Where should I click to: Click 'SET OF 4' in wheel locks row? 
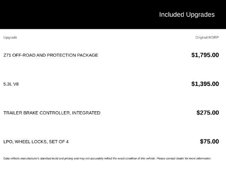pyautogui.click(x=59, y=142)
